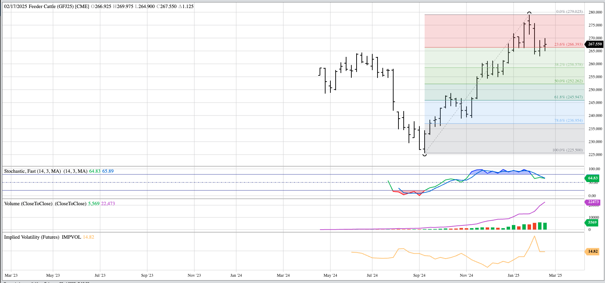
Task: Click the Jan '25 date axis label
Action: (x=513, y=275)
